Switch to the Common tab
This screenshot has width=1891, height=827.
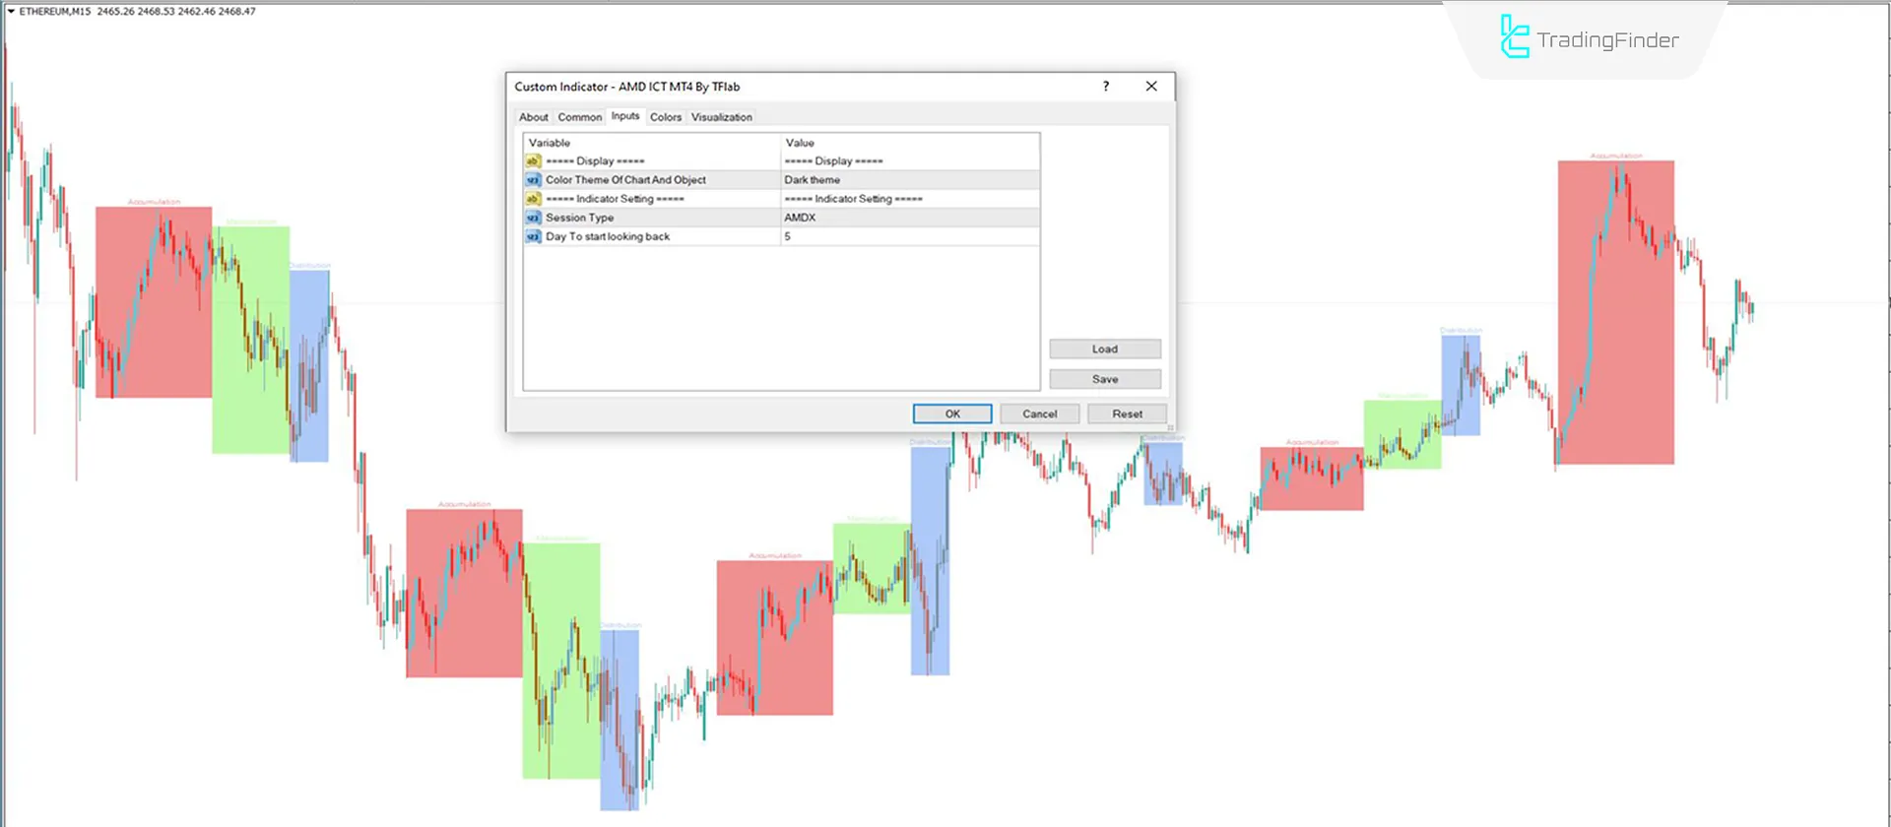pyautogui.click(x=579, y=117)
